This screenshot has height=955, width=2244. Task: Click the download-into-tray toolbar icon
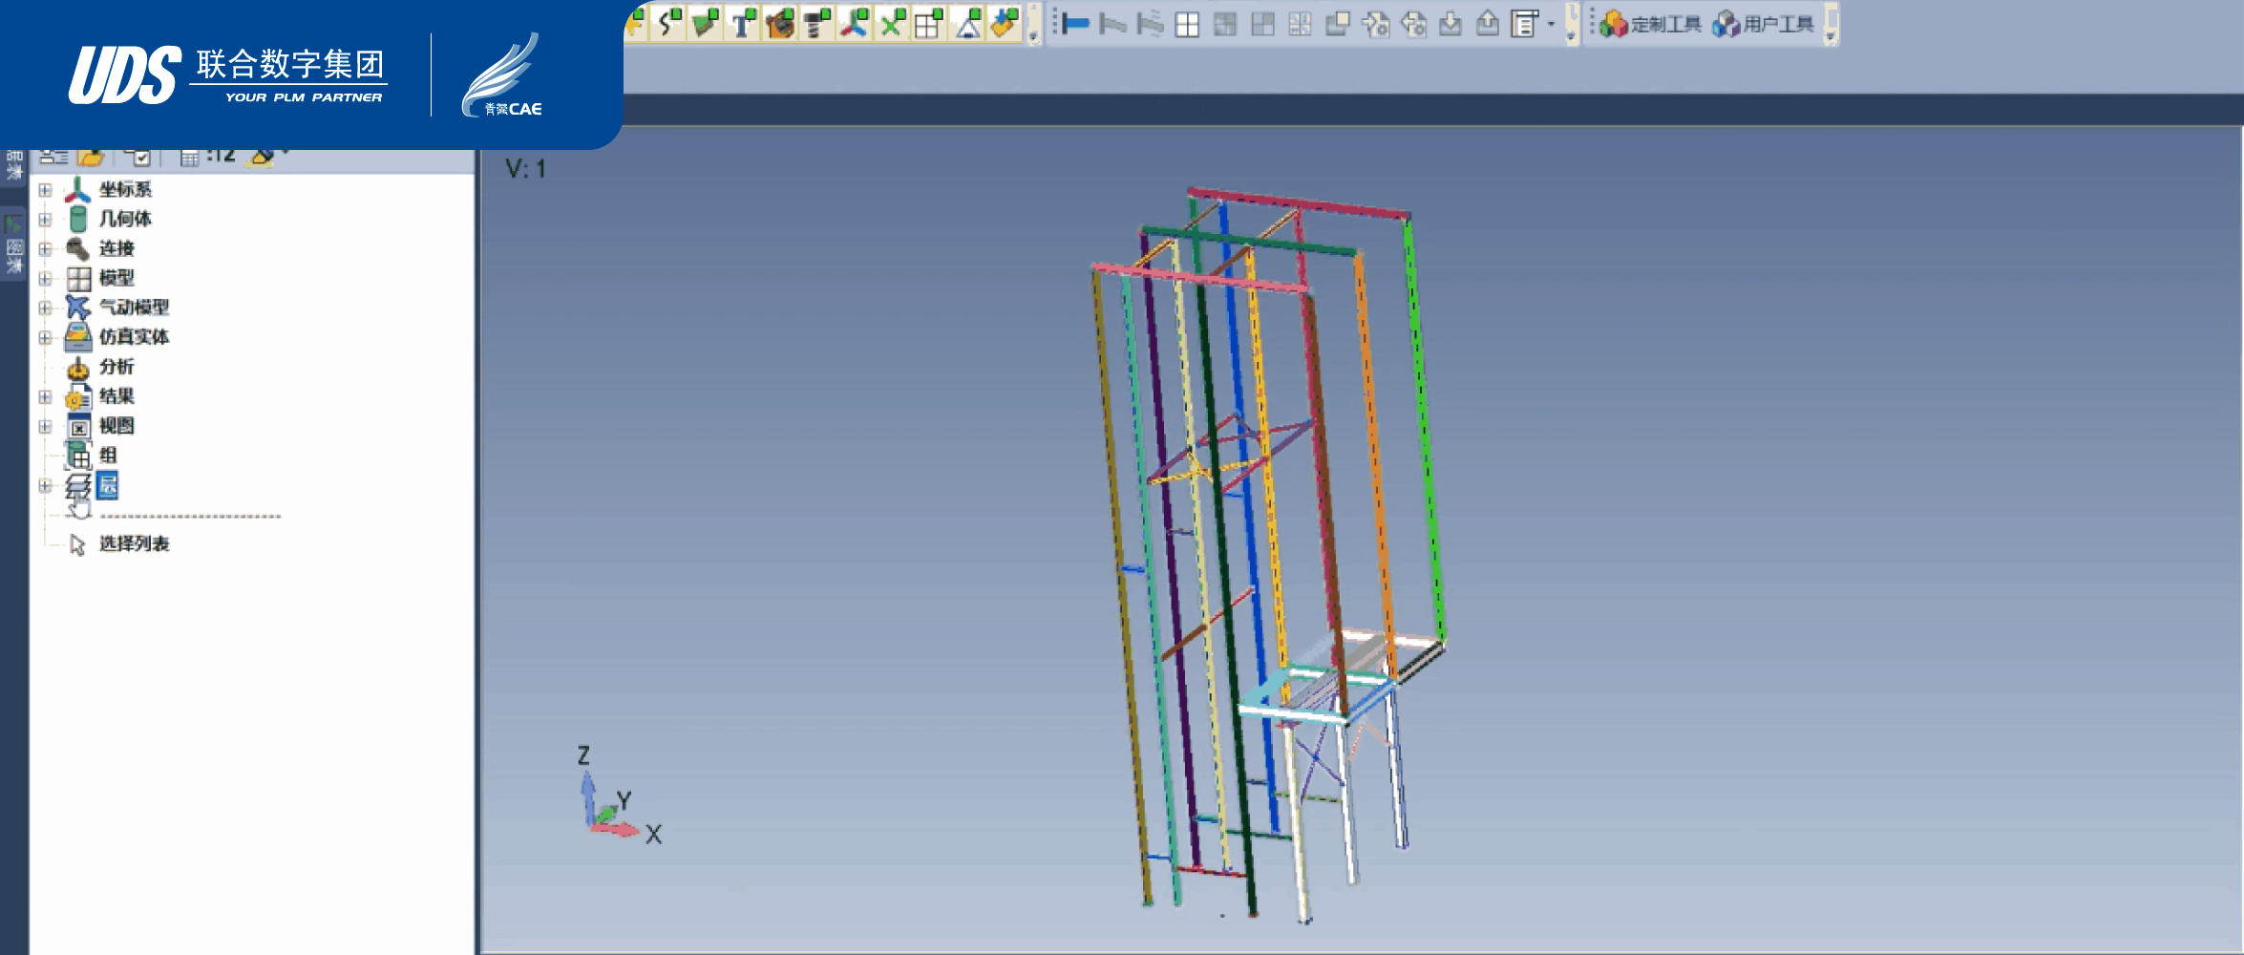[1450, 25]
